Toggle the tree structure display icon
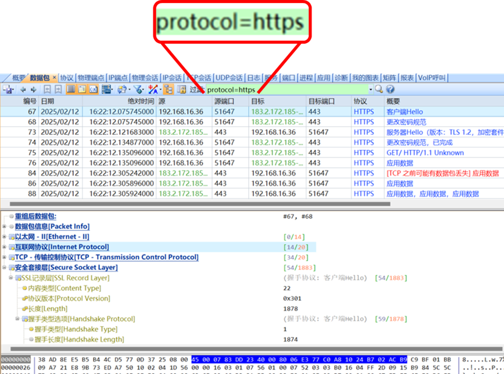Screen dimensions: 504x374 pos(168,89)
